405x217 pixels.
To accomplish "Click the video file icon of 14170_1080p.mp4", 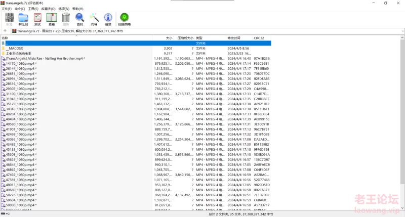I will tap(3, 63).
